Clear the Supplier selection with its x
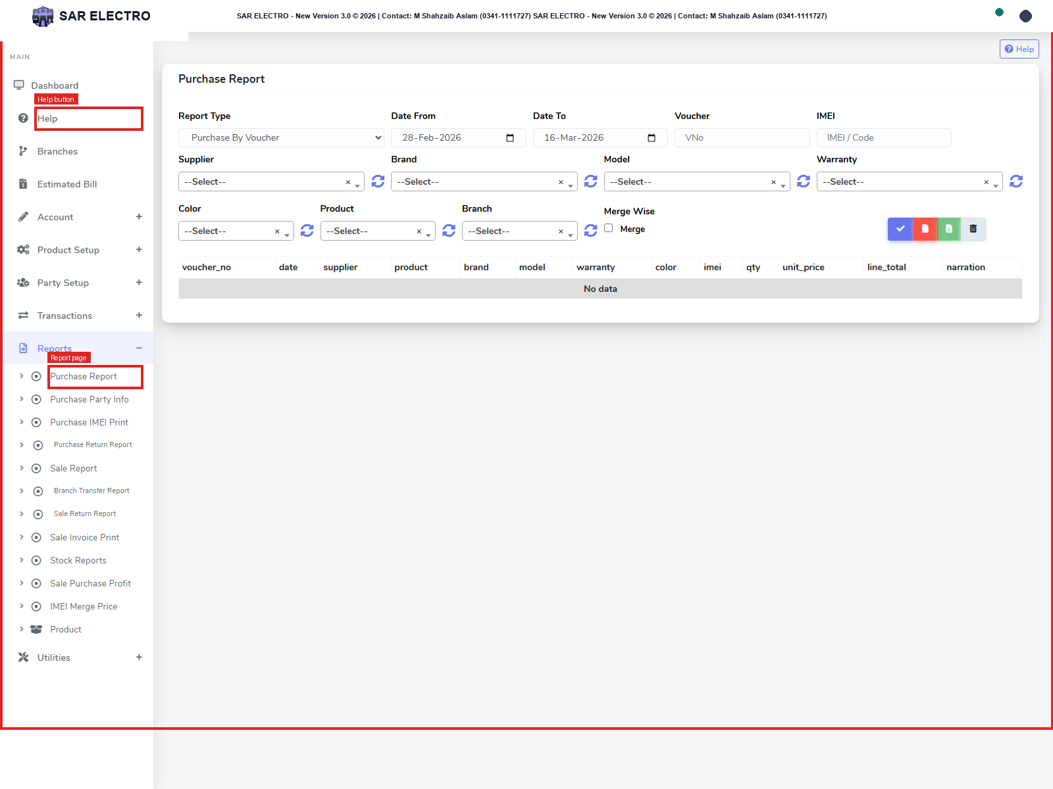The image size is (1053, 789). tap(348, 182)
